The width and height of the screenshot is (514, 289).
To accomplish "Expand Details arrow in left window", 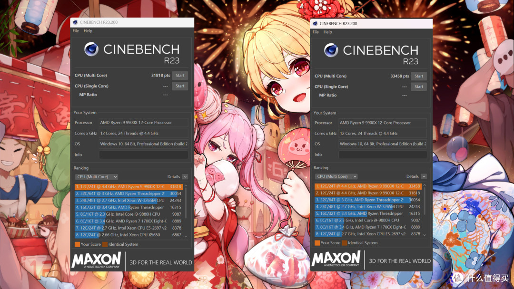I will click(x=185, y=177).
